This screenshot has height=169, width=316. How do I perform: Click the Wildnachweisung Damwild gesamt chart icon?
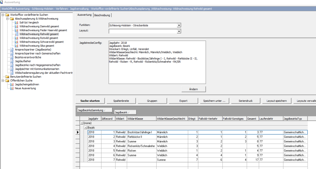(x=17, y=26)
